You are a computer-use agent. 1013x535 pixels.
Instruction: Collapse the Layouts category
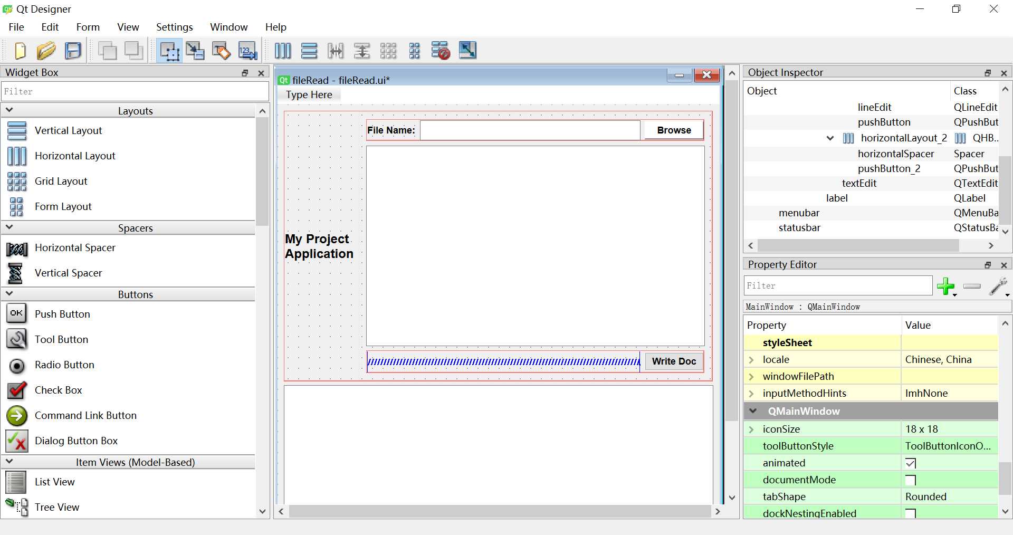pyautogui.click(x=9, y=110)
